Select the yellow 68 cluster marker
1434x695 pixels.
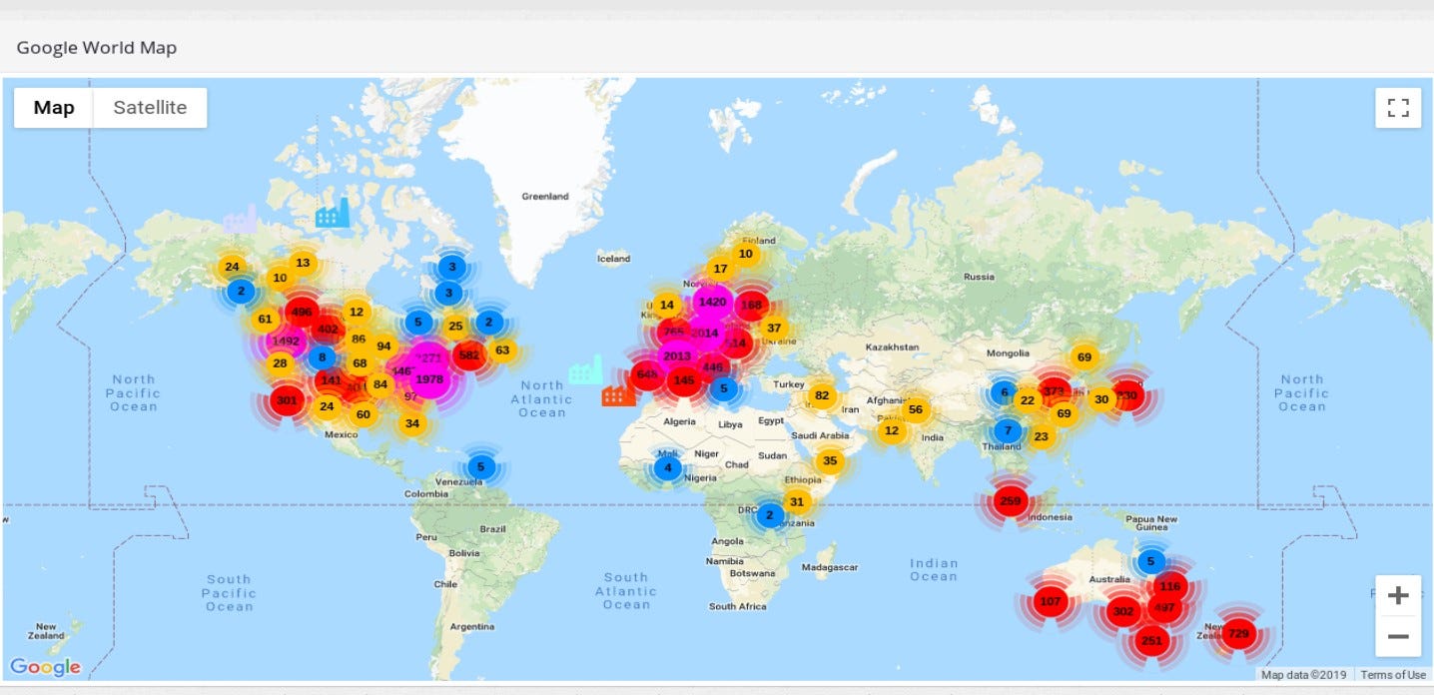(x=359, y=363)
